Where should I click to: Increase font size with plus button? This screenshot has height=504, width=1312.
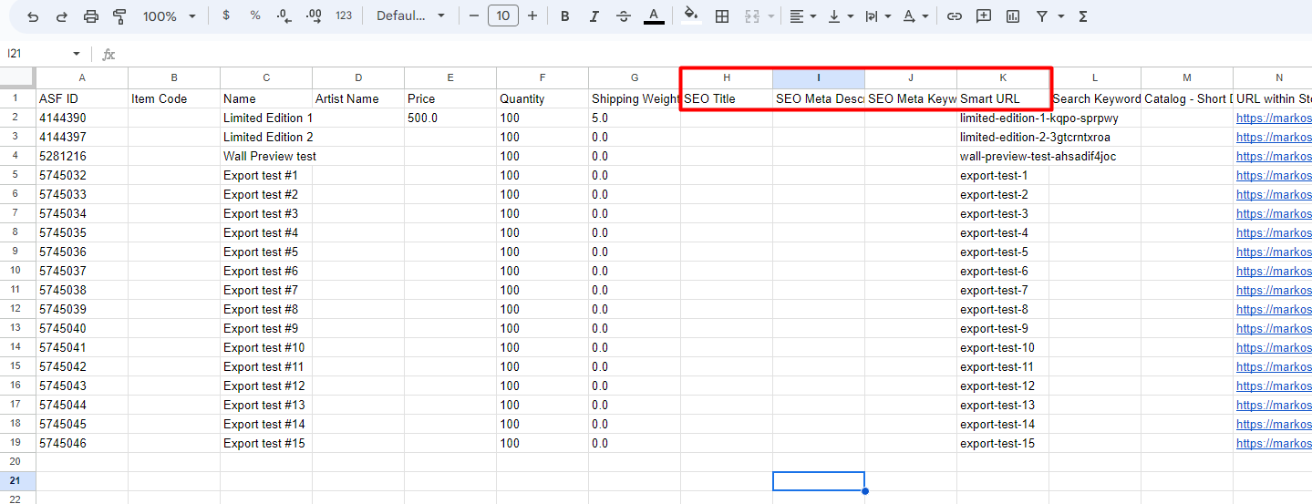click(532, 16)
